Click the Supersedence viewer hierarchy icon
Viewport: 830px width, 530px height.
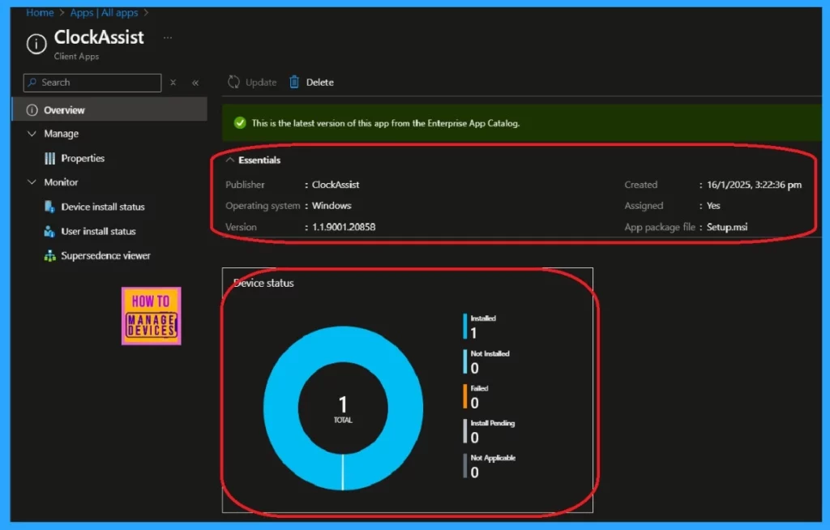click(x=49, y=256)
